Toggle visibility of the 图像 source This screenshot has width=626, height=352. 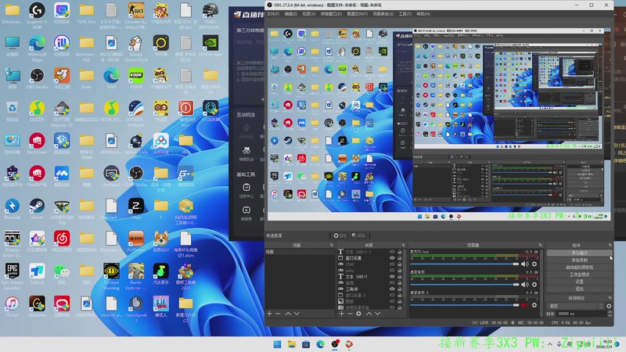pos(392,301)
